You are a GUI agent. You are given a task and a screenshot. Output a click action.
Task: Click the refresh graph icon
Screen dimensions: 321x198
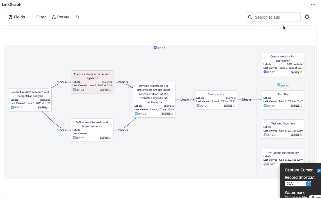[77, 17]
